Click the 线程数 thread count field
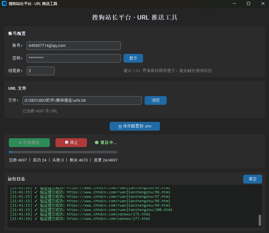 [41, 71]
